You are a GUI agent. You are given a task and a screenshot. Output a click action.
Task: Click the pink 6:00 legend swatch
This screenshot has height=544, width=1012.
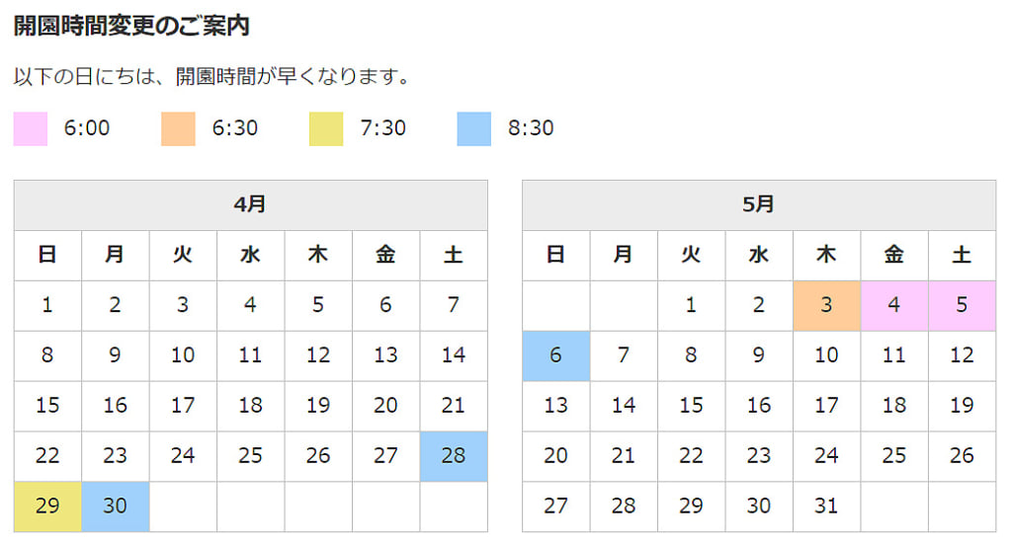pyautogui.click(x=31, y=129)
